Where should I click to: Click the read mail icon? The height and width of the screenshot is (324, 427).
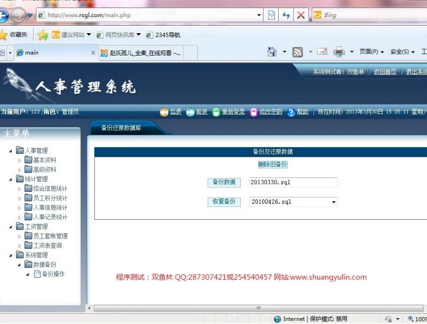click(322, 51)
